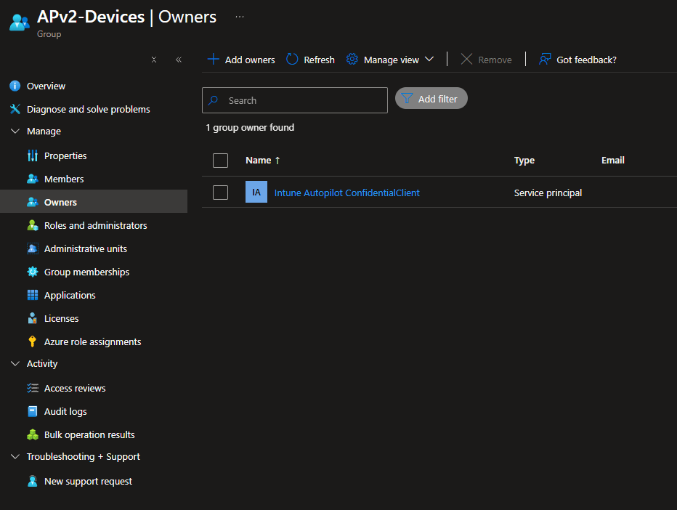Open Intune Autopilot ConfidentialClient link
This screenshot has width=677, height=510.
(x=346, y=193)
